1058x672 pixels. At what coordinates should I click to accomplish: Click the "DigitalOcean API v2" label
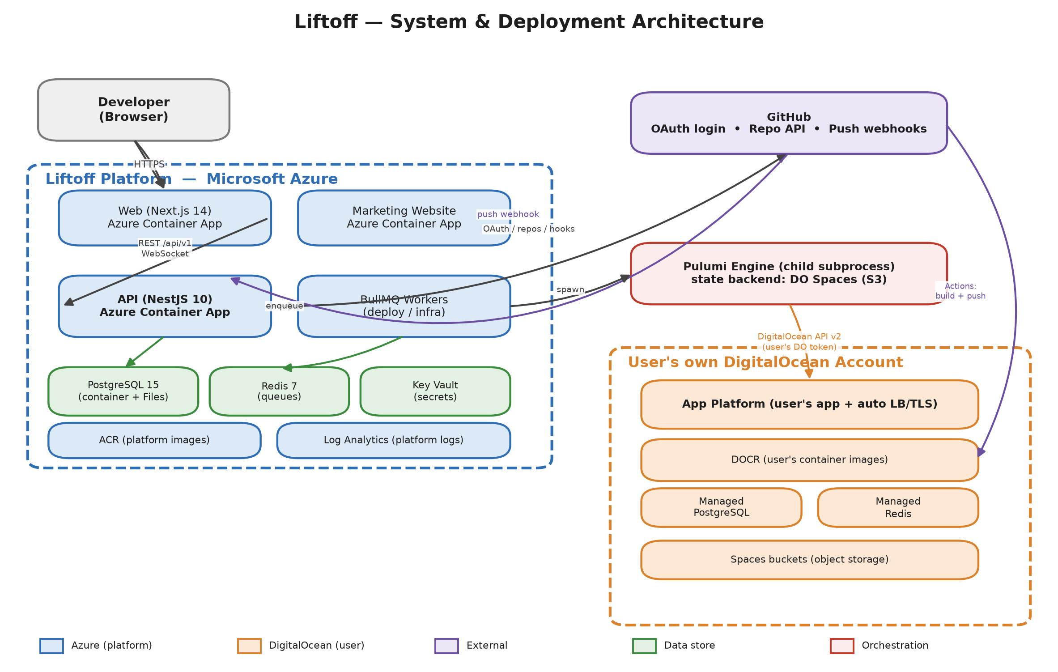[799, 336]
